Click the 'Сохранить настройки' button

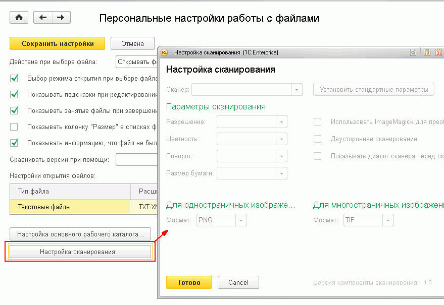(x=57, y=43)
